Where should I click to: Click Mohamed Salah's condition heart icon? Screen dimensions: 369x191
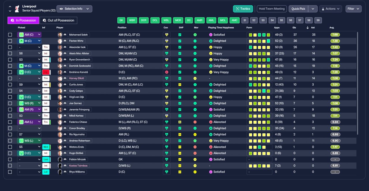pos(167,35)
